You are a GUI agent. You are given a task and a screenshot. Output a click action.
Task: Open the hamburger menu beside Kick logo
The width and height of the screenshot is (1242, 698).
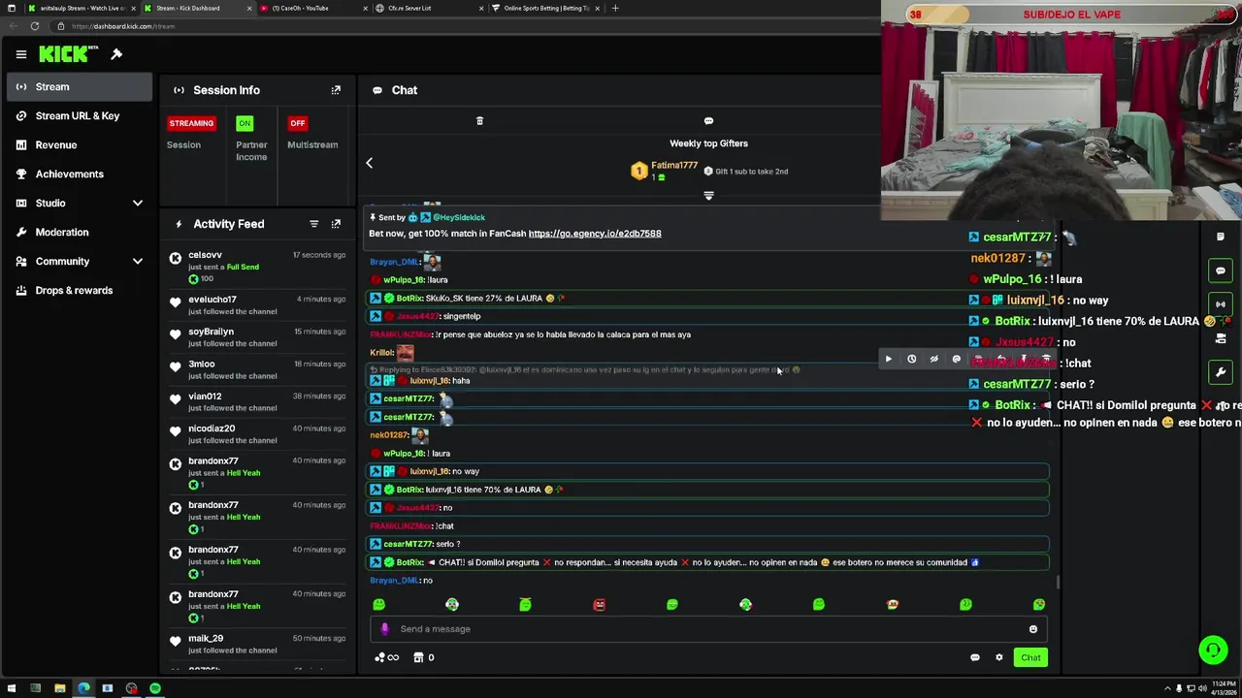[20, 54]
